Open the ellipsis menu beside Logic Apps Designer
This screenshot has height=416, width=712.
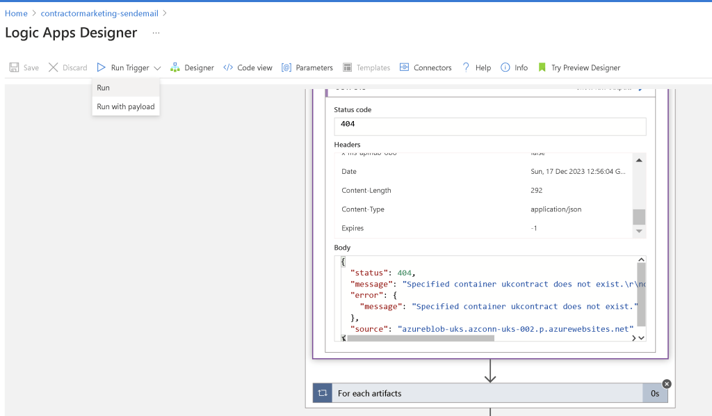point(156,33)
